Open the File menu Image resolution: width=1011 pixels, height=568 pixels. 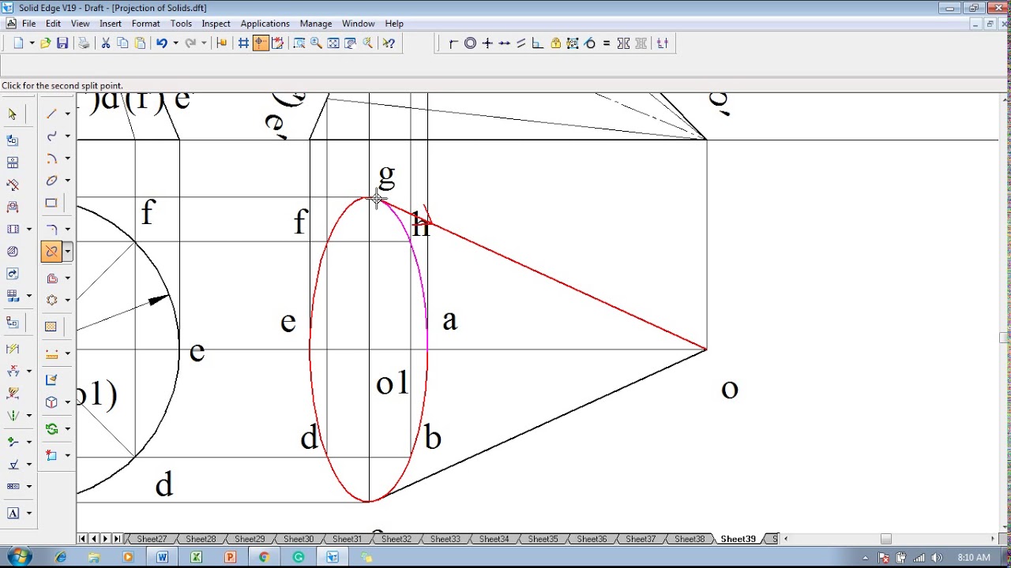pos(28,24)
